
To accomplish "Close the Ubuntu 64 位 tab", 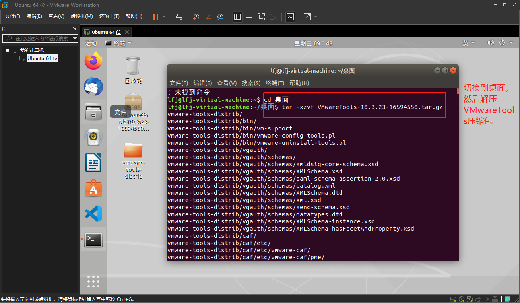I will coord(127,32).
